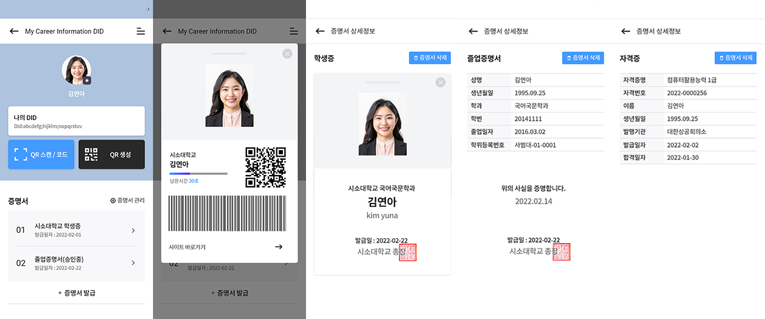Close the QR code popup card
The image size is (765, 319).
287,53
